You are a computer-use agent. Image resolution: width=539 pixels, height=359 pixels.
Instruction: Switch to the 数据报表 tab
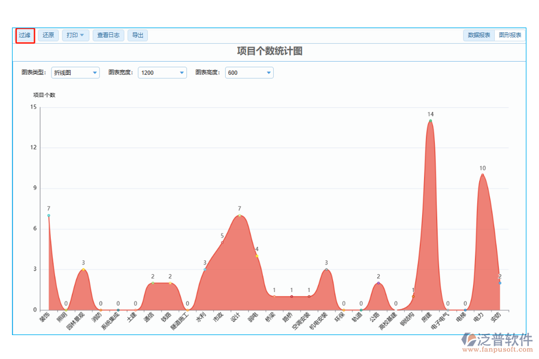click(479, 35)
